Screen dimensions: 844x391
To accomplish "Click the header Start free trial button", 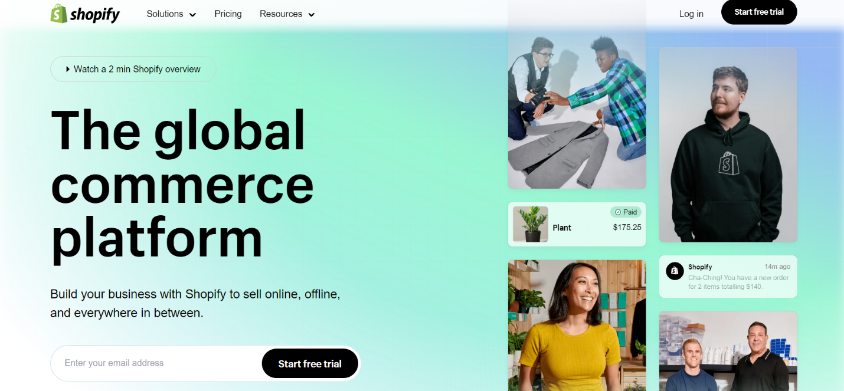I will [759, 12].
